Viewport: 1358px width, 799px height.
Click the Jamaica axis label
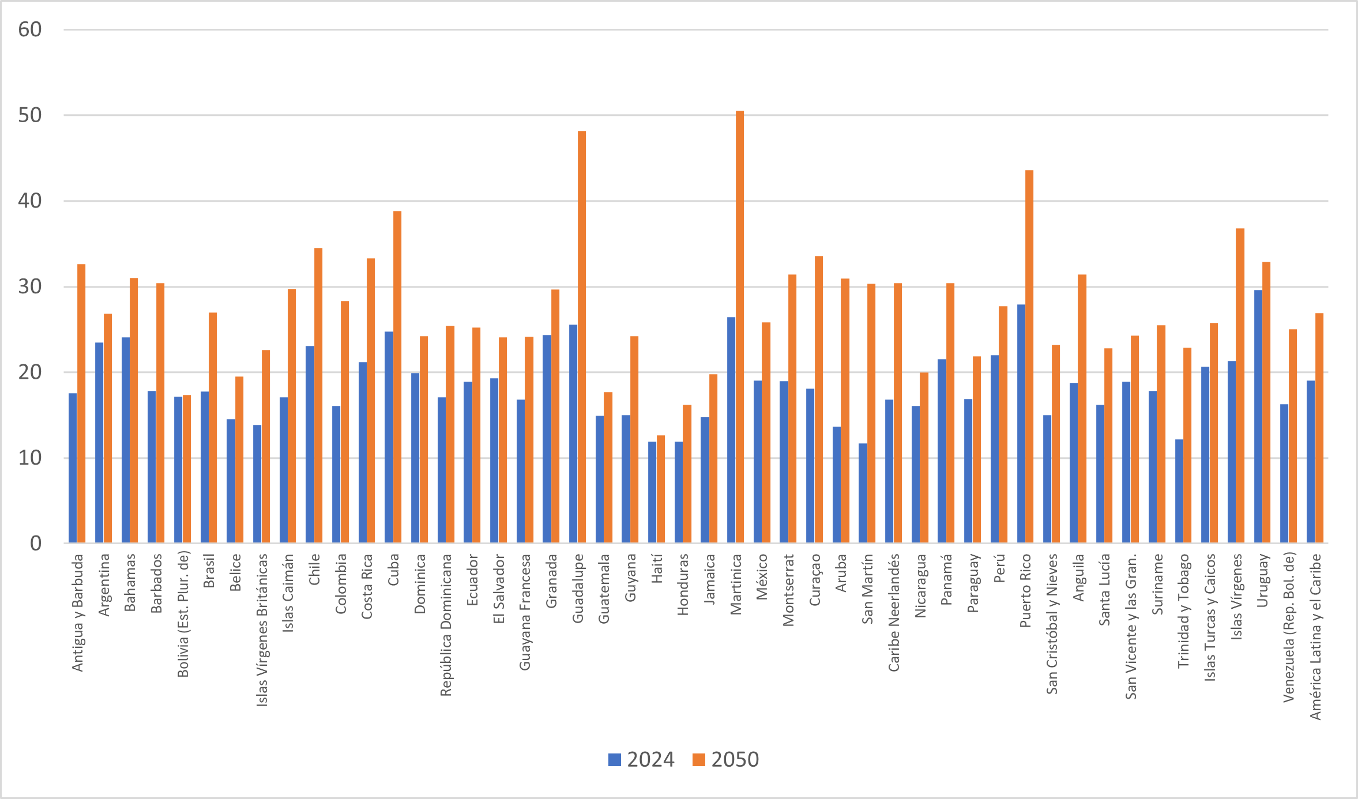pyautogui.click(x=709, y=579)
